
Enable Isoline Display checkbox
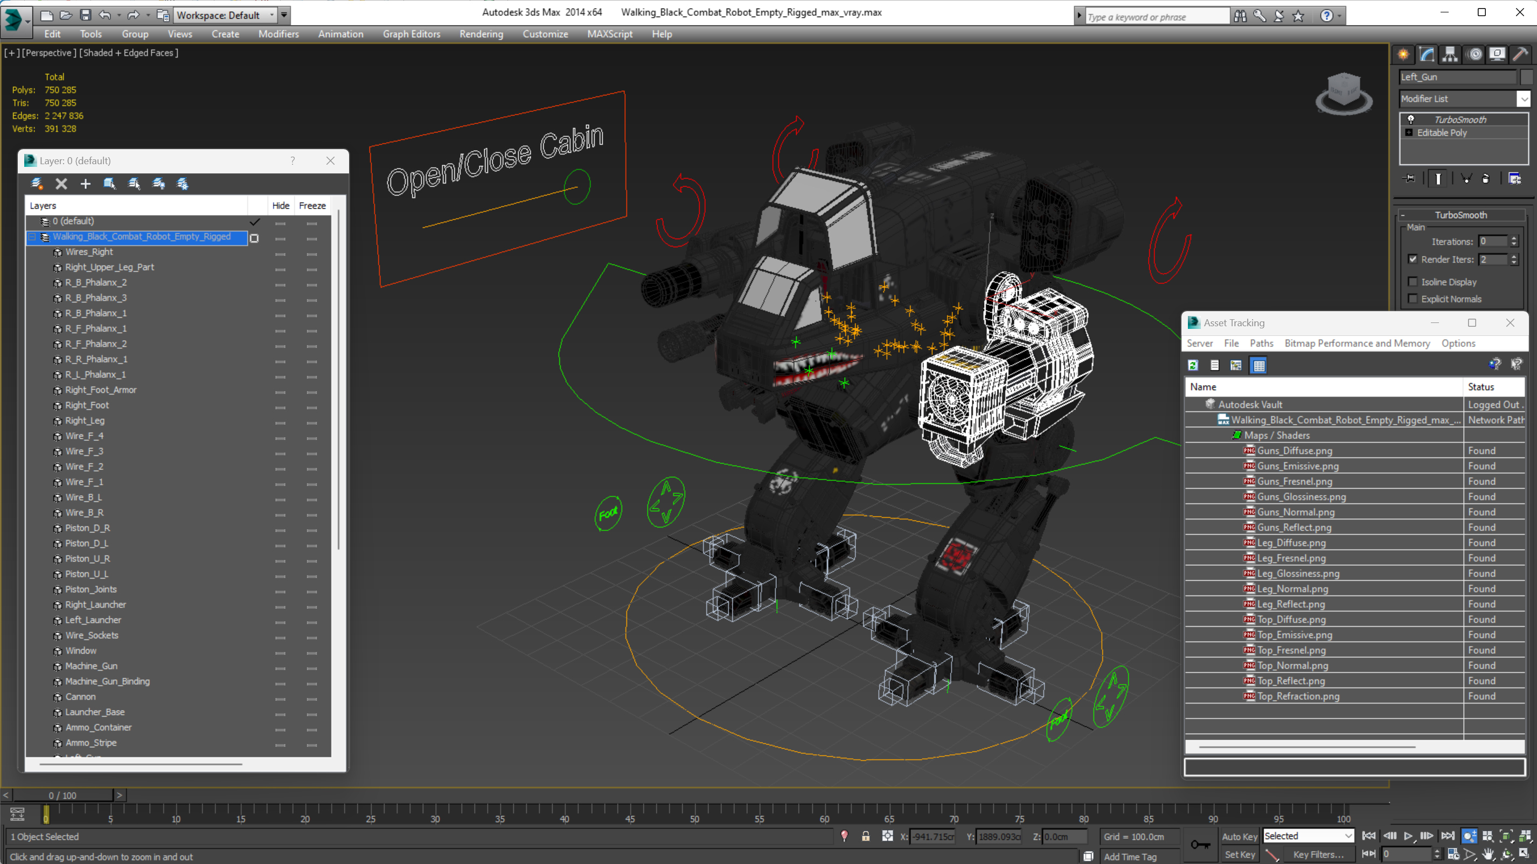pos(1413,282)
